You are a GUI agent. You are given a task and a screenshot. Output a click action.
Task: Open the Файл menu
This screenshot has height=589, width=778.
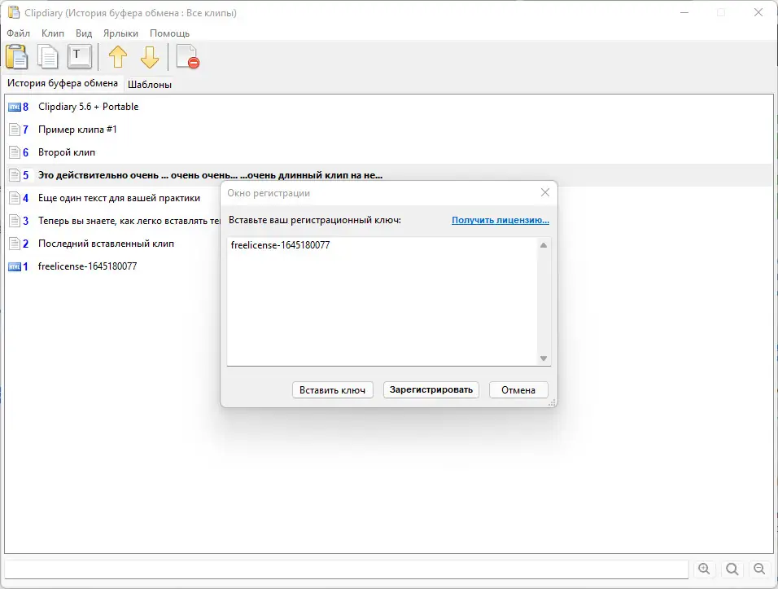(x=19, y=33)
